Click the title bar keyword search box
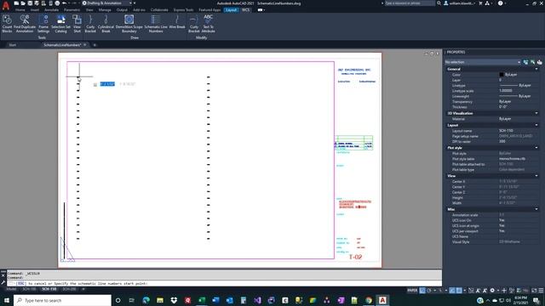Screen dimensions: 545x306 (410, 3)
